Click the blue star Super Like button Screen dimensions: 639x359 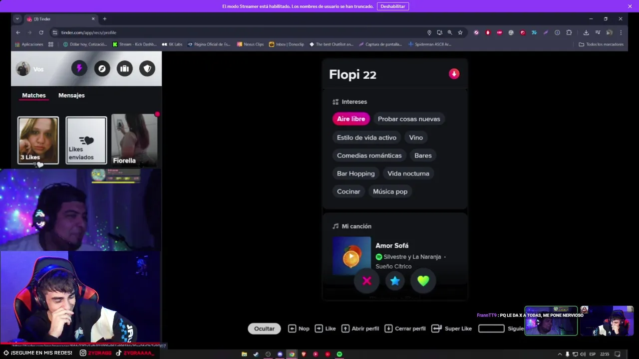tap(395, 281)
